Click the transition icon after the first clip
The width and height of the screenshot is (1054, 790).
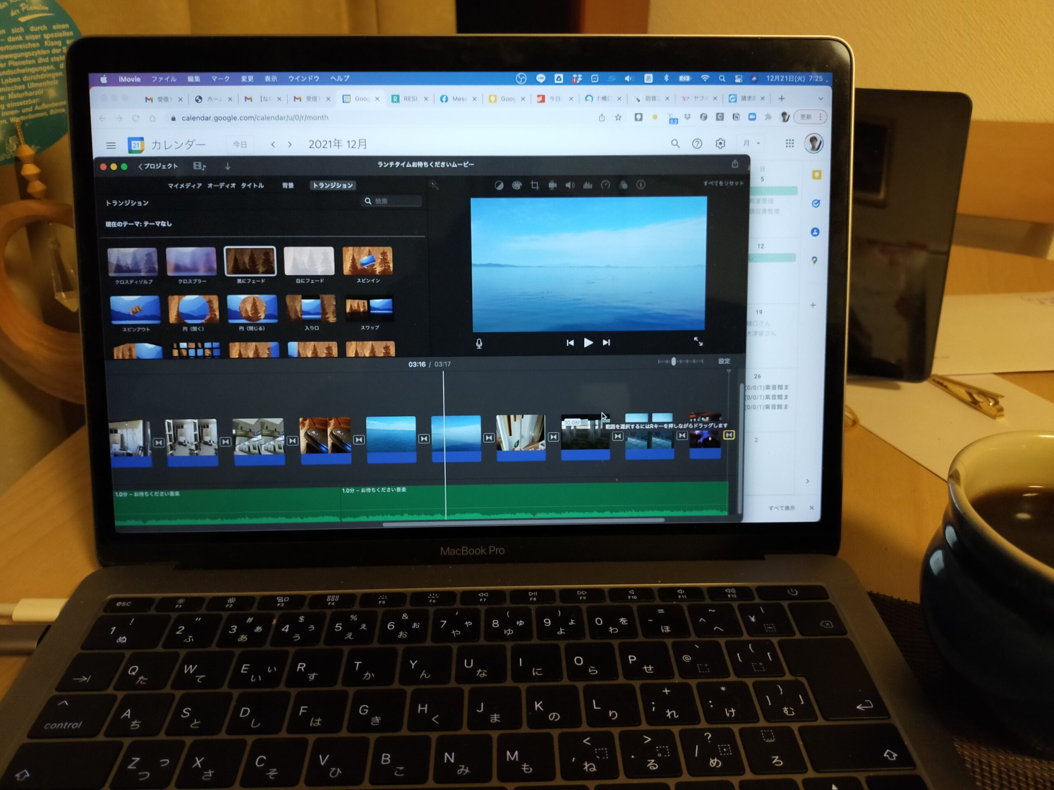(x=159, y=443)
